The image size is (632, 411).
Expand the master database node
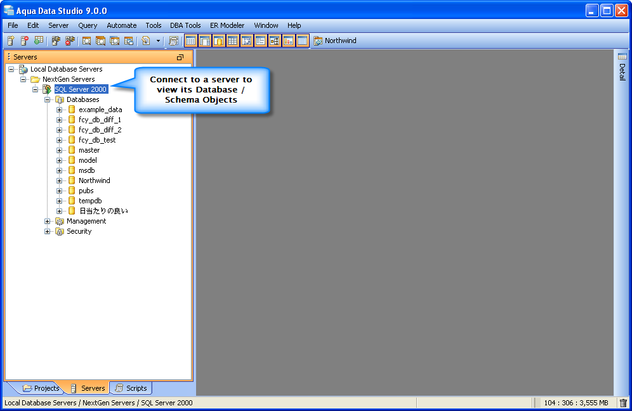click(59, 151)
